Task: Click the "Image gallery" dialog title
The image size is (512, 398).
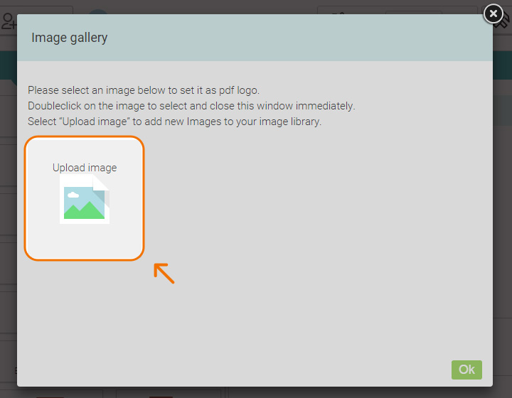Action: pos(70,38)
